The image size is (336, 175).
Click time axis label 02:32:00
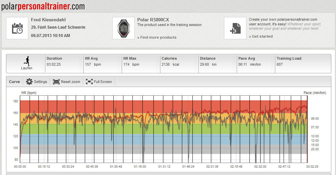coord(260,166)
